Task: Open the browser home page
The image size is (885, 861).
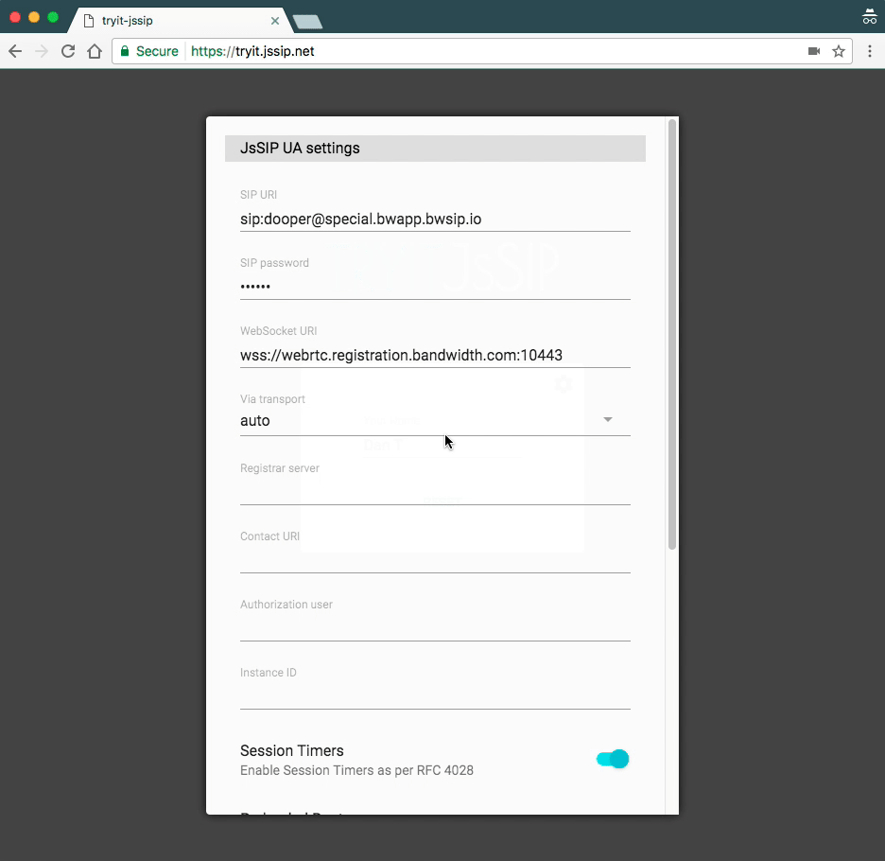Action: tap(95, 51)
